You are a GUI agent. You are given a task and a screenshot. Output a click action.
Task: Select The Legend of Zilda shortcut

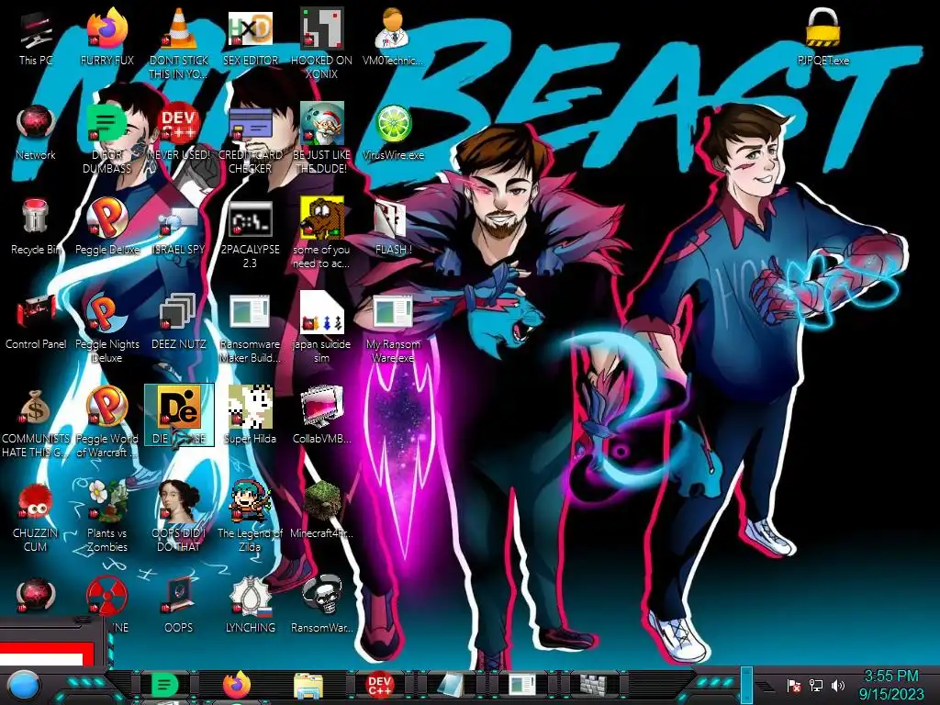pos(250,516)
